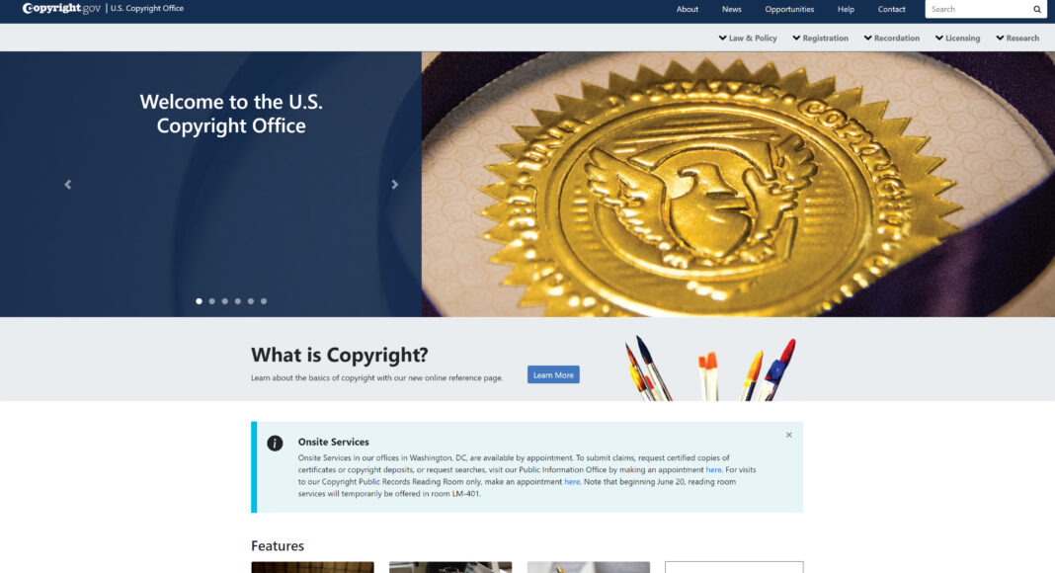The image size is (1055, 573).
Task: Follow the Public Information Office appointment here link
Action: click(712, 469)
